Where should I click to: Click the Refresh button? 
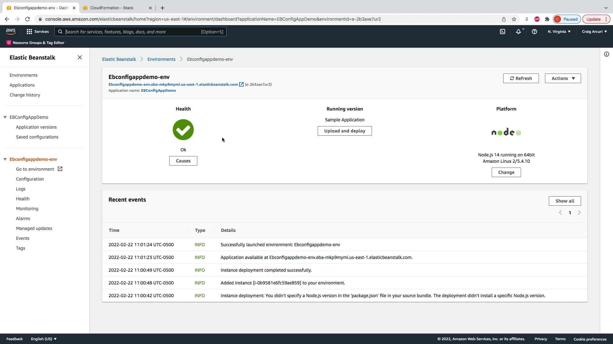coord(521,78)
